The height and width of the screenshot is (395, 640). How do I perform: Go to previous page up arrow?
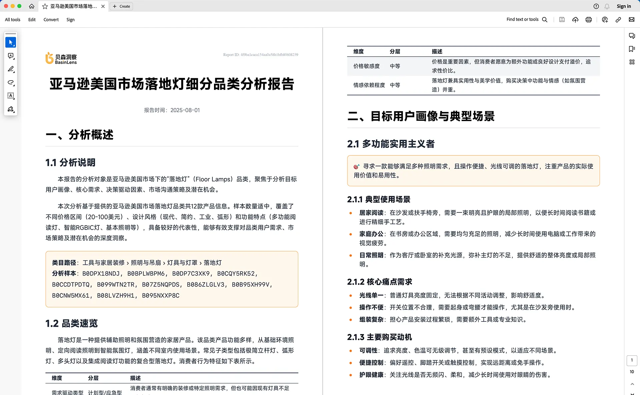point(632,384)
